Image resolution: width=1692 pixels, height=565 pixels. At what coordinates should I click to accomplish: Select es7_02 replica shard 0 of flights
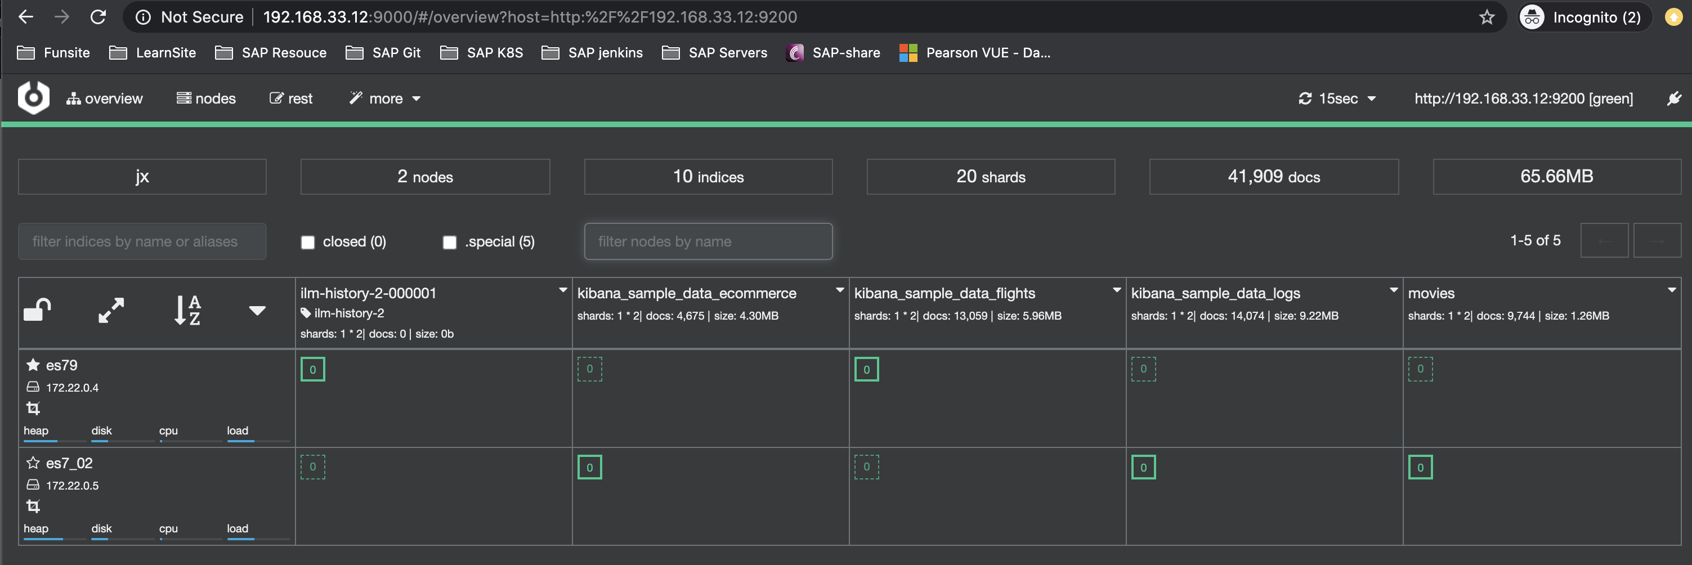coord(866,467)
